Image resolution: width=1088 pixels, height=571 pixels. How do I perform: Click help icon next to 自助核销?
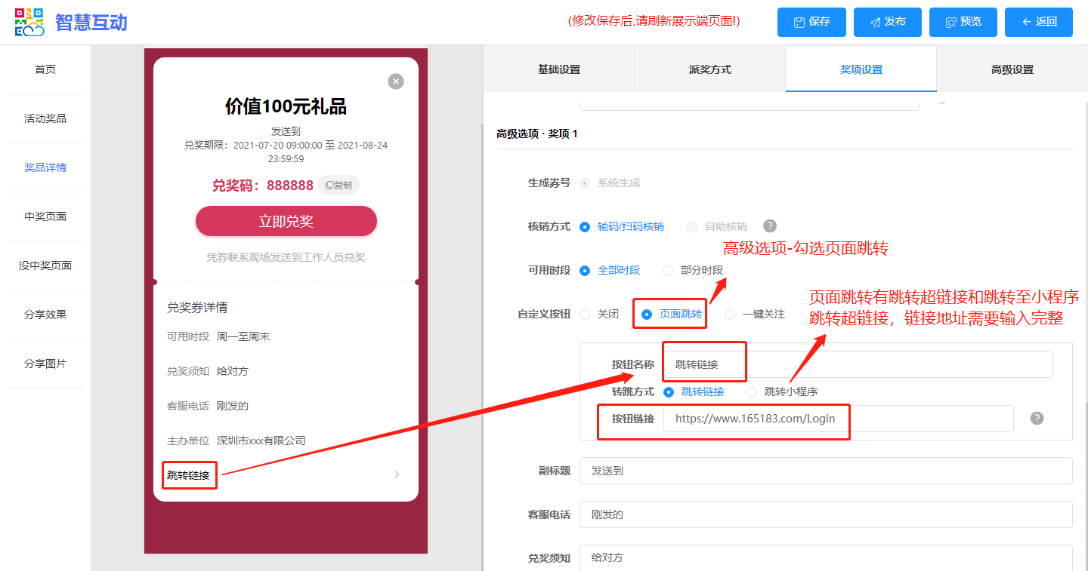pyautogui.click(x=770, y=226)
